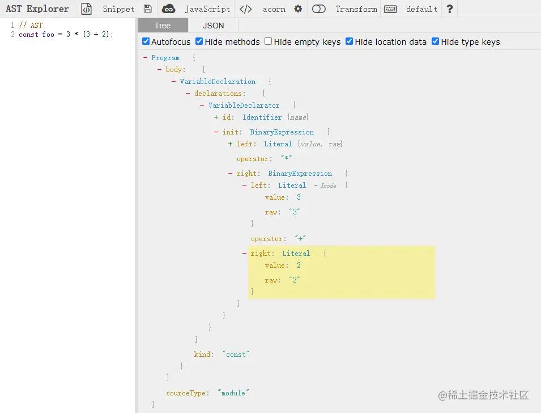Click the value: 2 entry
The height and width of the screenshot is (413, 541).
[283, 265]
